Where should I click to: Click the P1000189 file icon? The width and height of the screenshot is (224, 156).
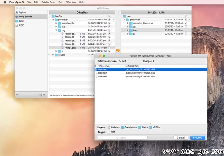pyautogui.click(x=62, y=37)
